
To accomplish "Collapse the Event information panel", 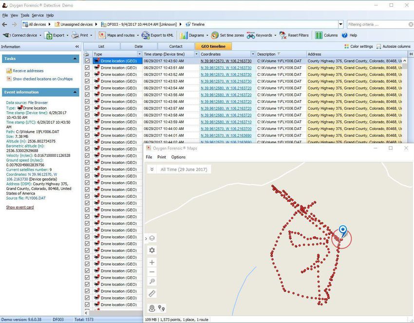I will 75,92.
